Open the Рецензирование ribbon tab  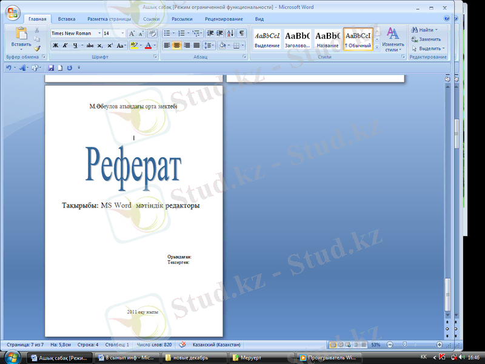(223, 19)
